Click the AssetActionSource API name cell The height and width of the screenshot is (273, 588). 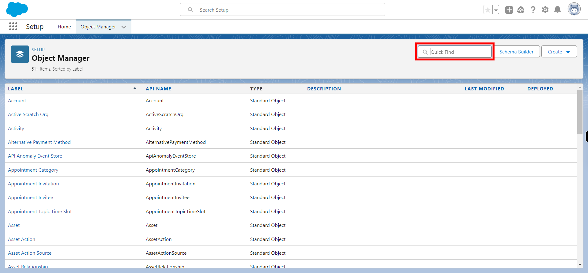166,253
